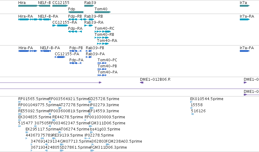Click the NELF-B-RA transcript label
Screen dimensions: 259x152
48,16
